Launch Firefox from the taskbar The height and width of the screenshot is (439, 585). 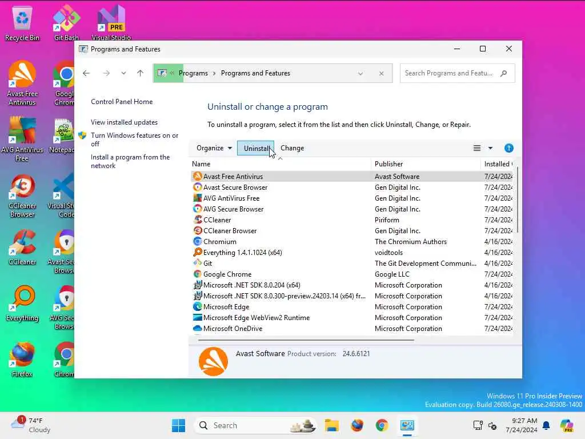[x=357, y=425]
